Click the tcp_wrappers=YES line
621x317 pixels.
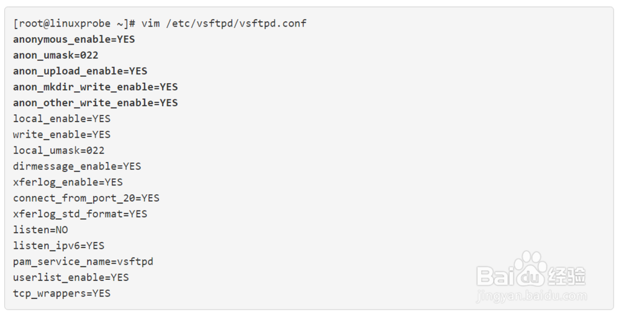(61, 293)
